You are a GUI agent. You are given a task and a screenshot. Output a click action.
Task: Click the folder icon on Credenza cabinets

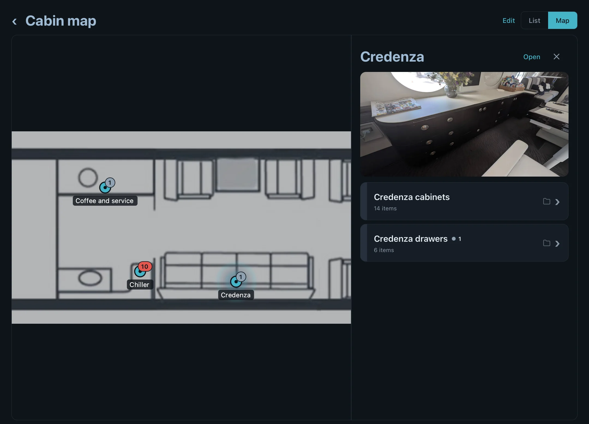click(x=546, y=201)
